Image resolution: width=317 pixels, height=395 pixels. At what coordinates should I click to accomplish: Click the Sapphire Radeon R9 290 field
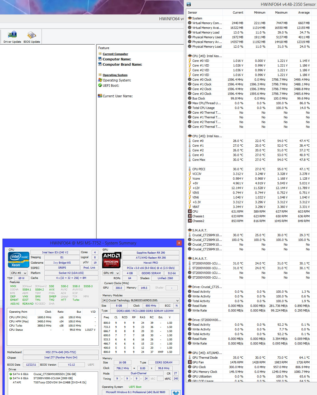tap(151, 253)
